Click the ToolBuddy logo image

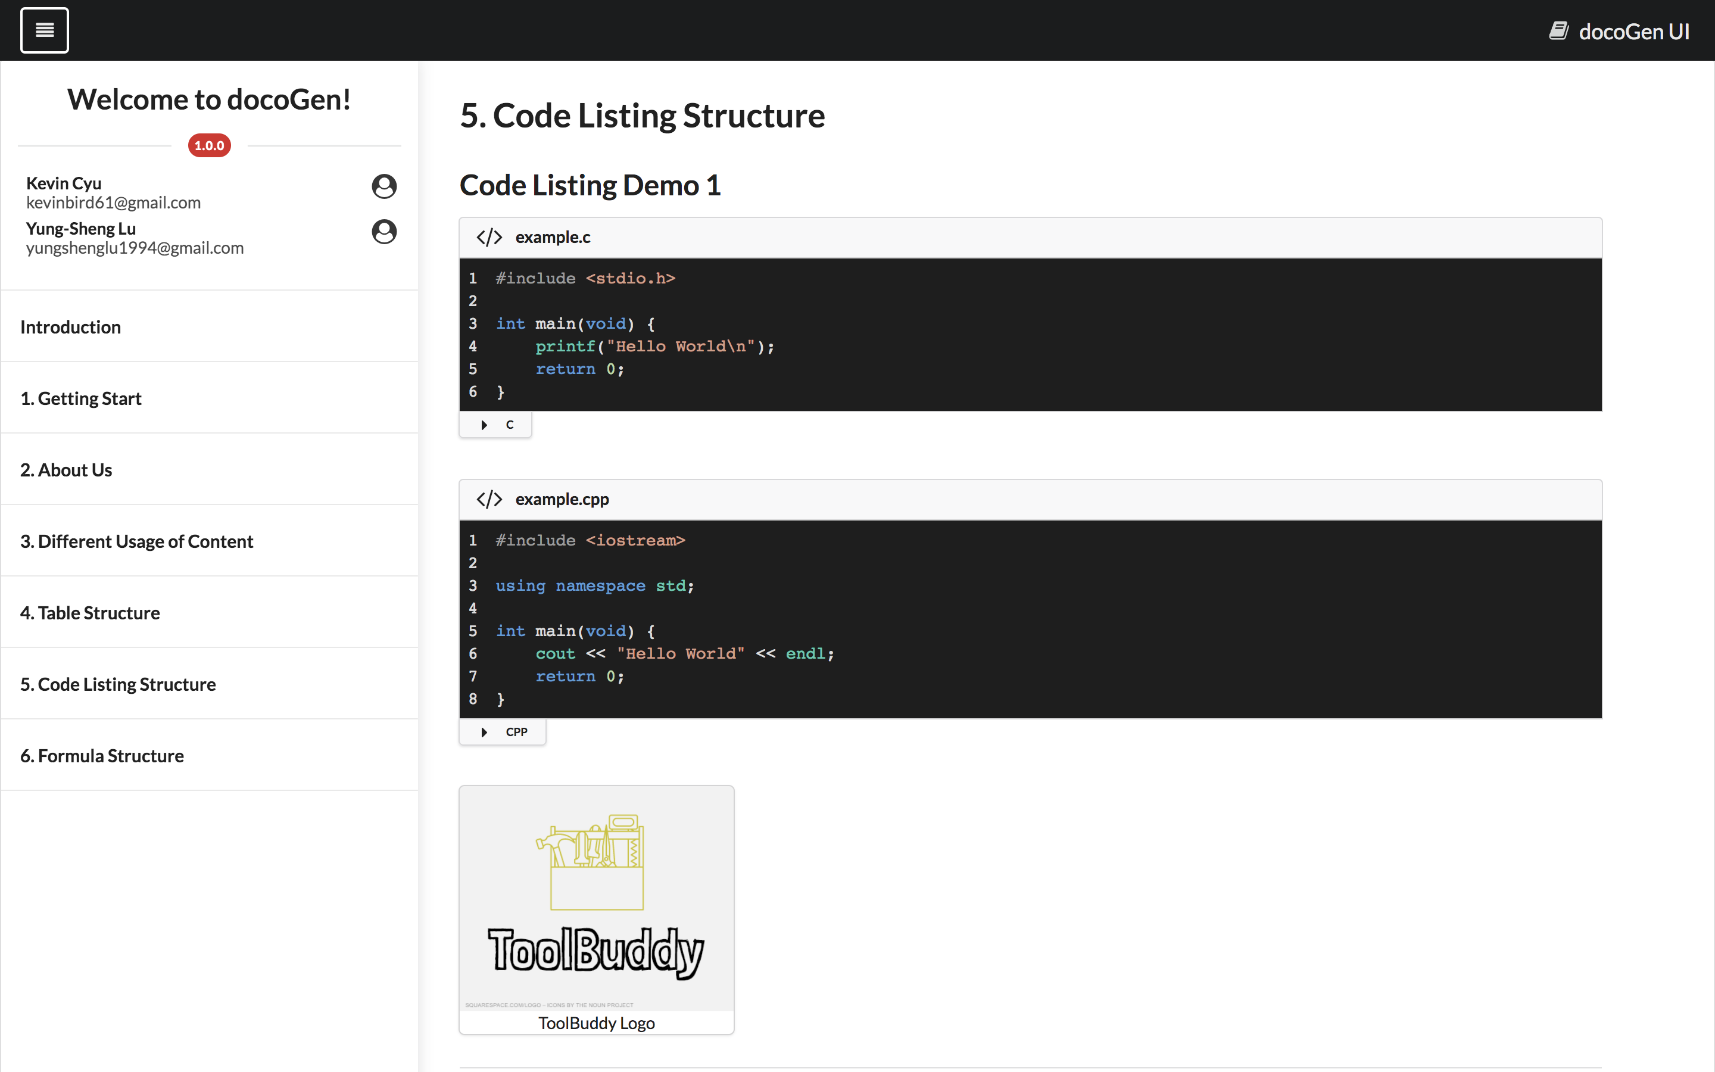[x=596, y=898]
